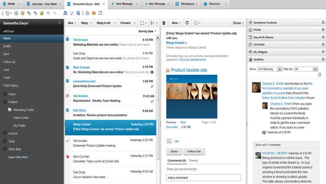Click the comment icon by Yesterday at 5:38 PM
The image size is (326, 184).
pyautogui.click(x=264, y=132)
